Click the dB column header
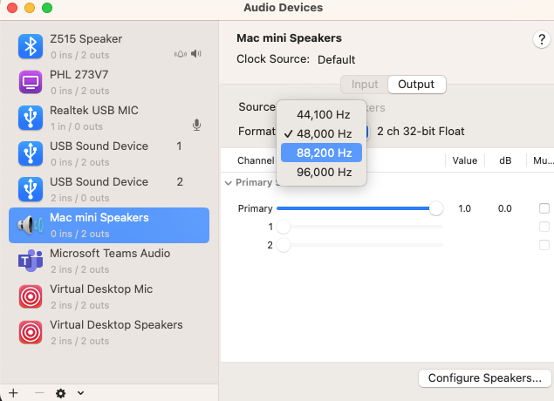The height and width of the screenshot is (401, 554). (505, 160)
